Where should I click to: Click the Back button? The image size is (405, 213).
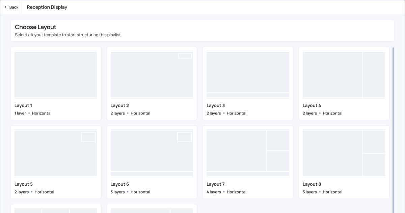tap(11, 7)
